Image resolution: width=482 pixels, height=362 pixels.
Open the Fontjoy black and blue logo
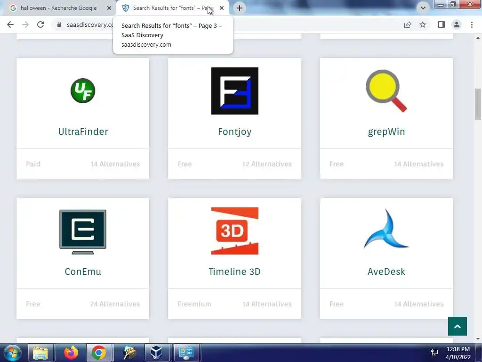(235, 91)
